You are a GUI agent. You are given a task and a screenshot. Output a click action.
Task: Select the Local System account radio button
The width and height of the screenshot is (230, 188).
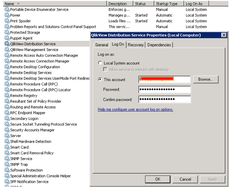pos(100,63)
